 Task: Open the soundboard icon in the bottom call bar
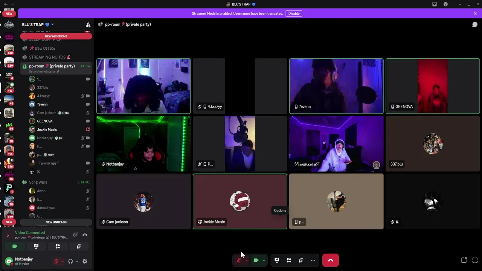[301, 260]
